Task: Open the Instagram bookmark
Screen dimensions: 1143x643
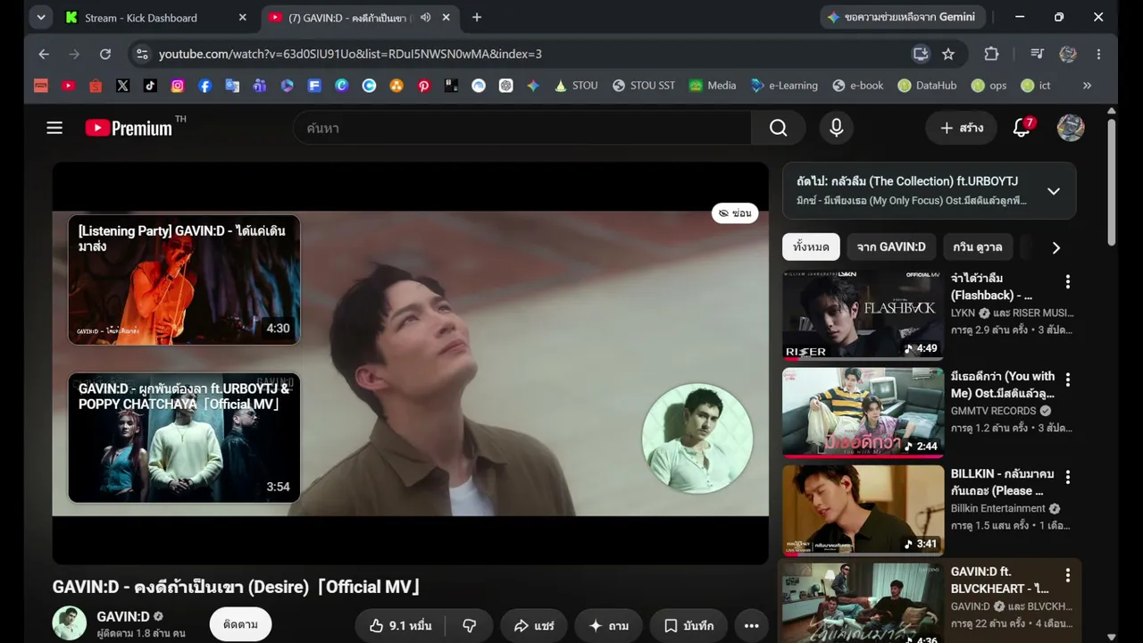Action: click(x=178, y=86)
